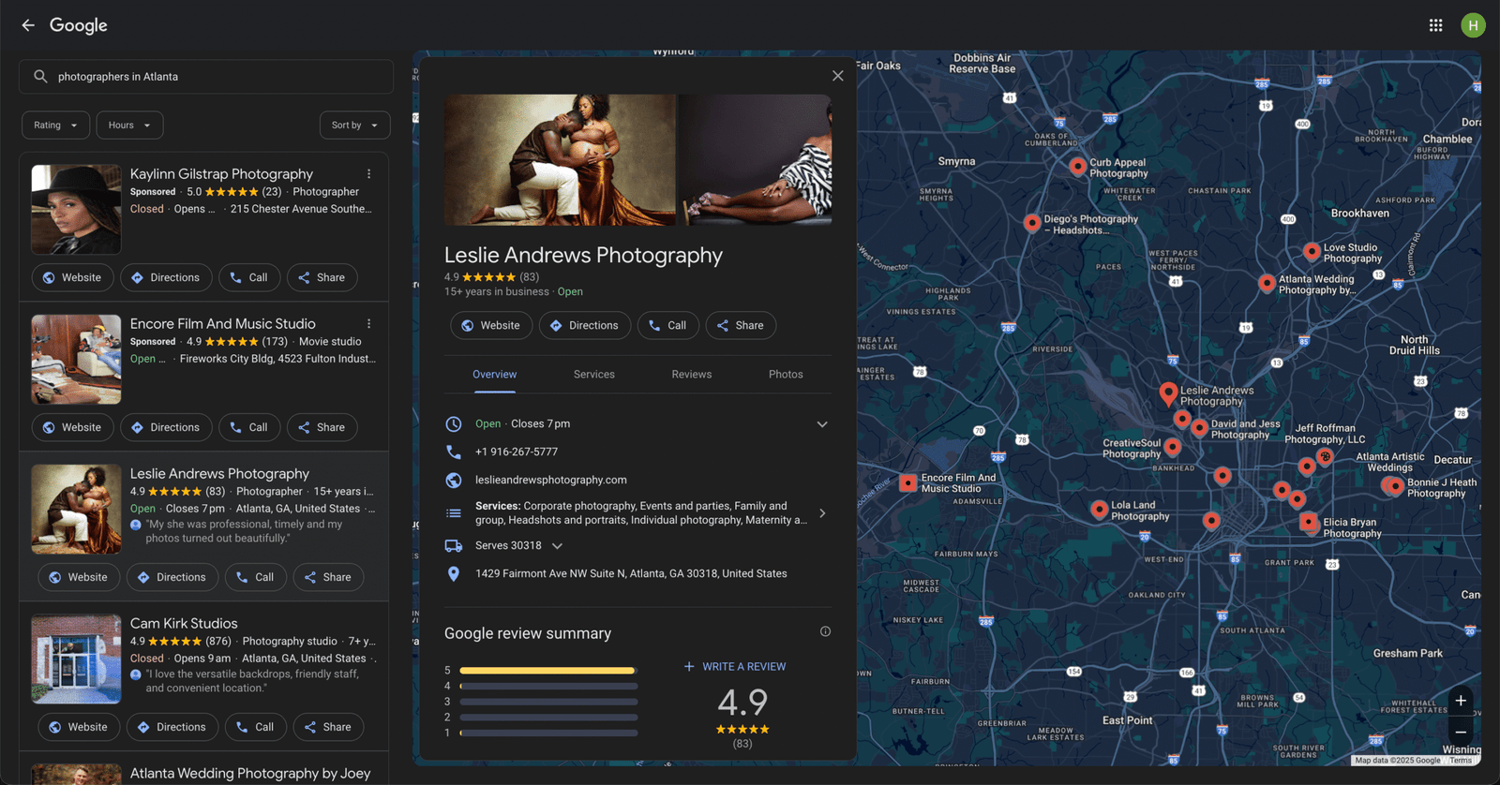This screenshot has height=785, width=1500.
Task: Open the account avatar labeled H
Action: point(1473,25)
